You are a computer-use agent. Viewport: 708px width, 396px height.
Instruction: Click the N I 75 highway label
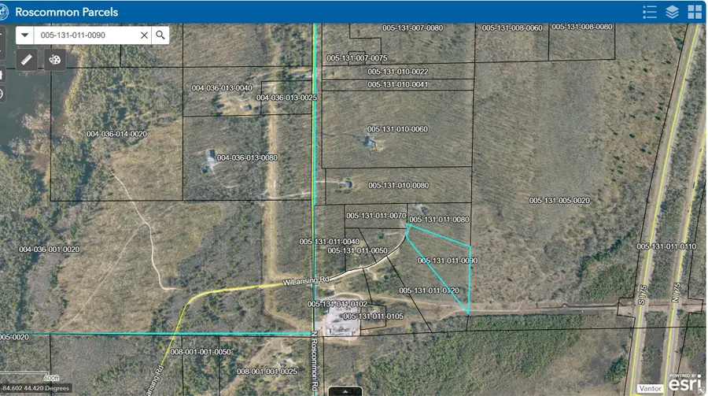676,293
